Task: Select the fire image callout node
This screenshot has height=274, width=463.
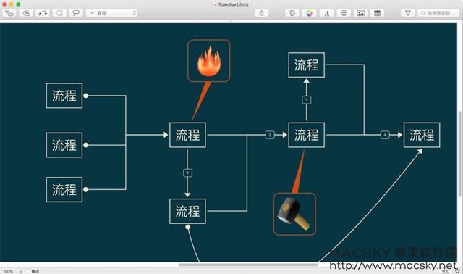Action: point(209,61)
